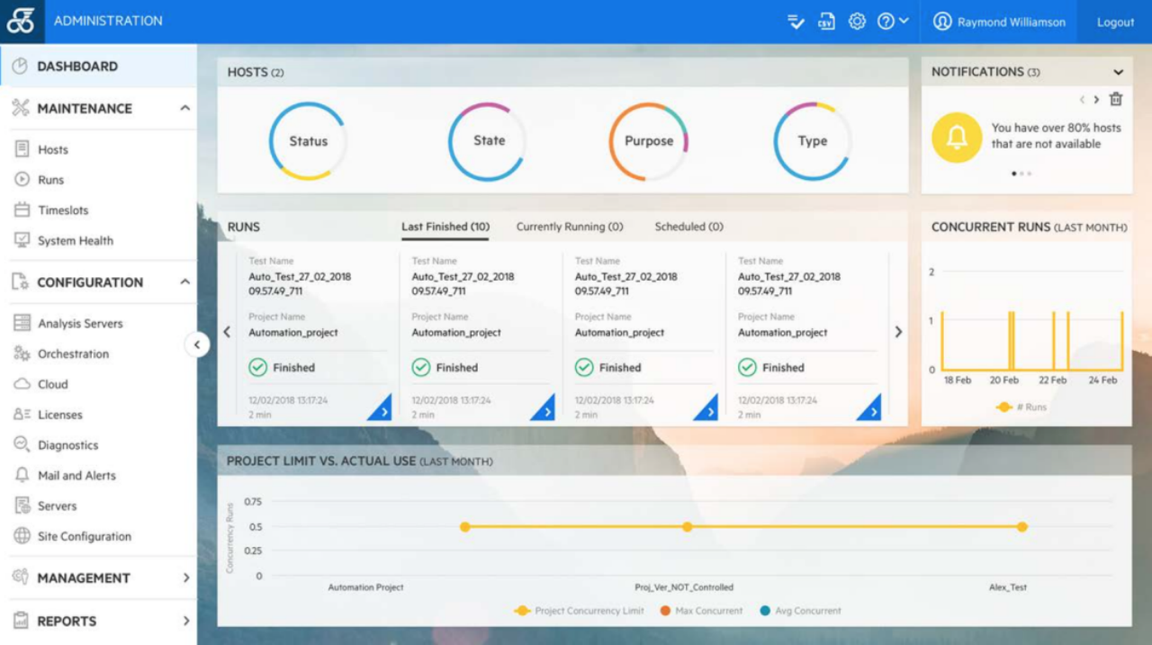Switch to the Currently Running tab

click(569, 227)
